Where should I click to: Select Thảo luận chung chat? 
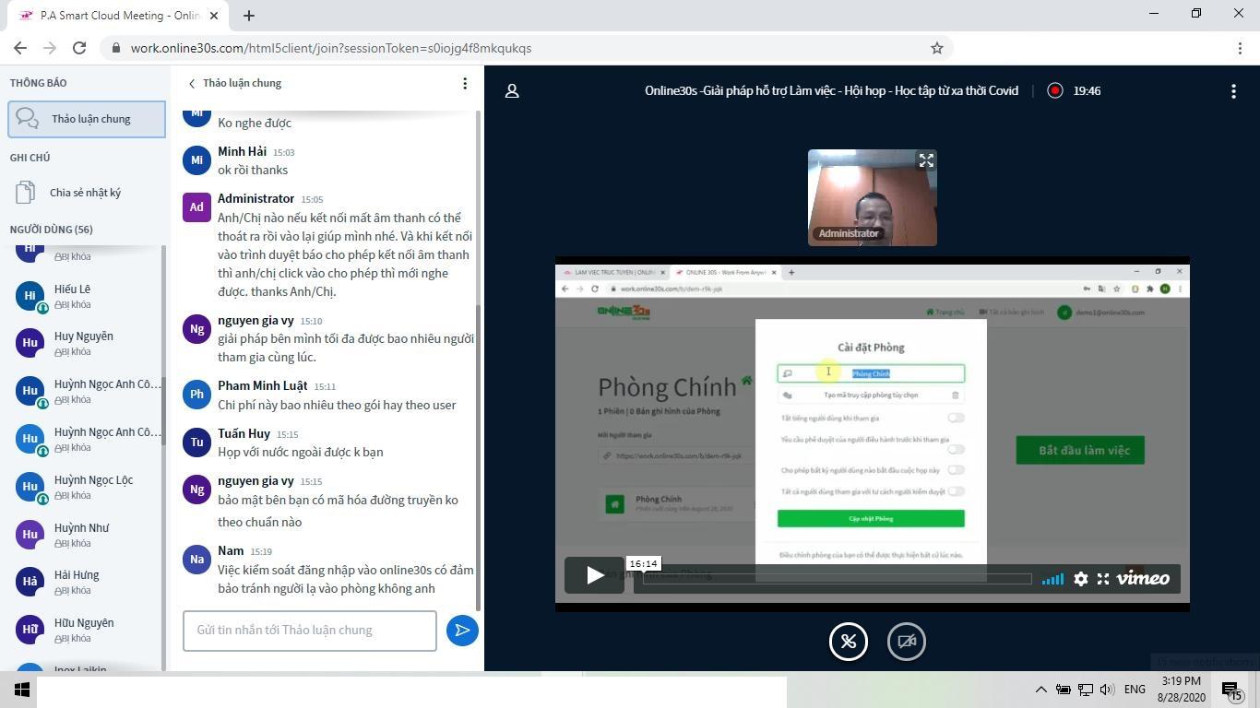click(x=87, y=119)
